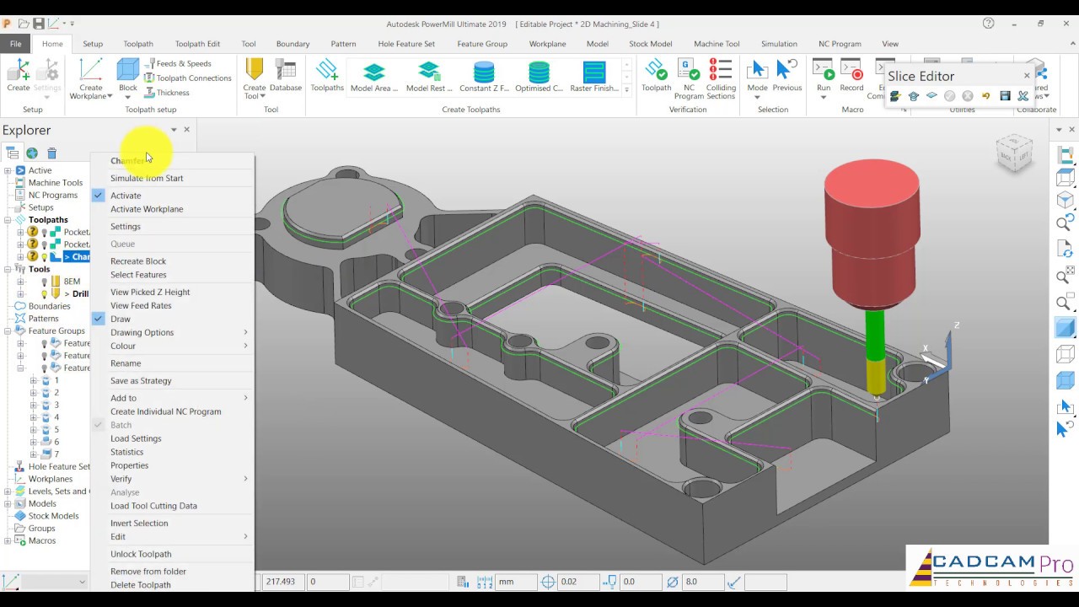Click the view cube in the viewport
1079x607 pixels.
pos(1014,155)
